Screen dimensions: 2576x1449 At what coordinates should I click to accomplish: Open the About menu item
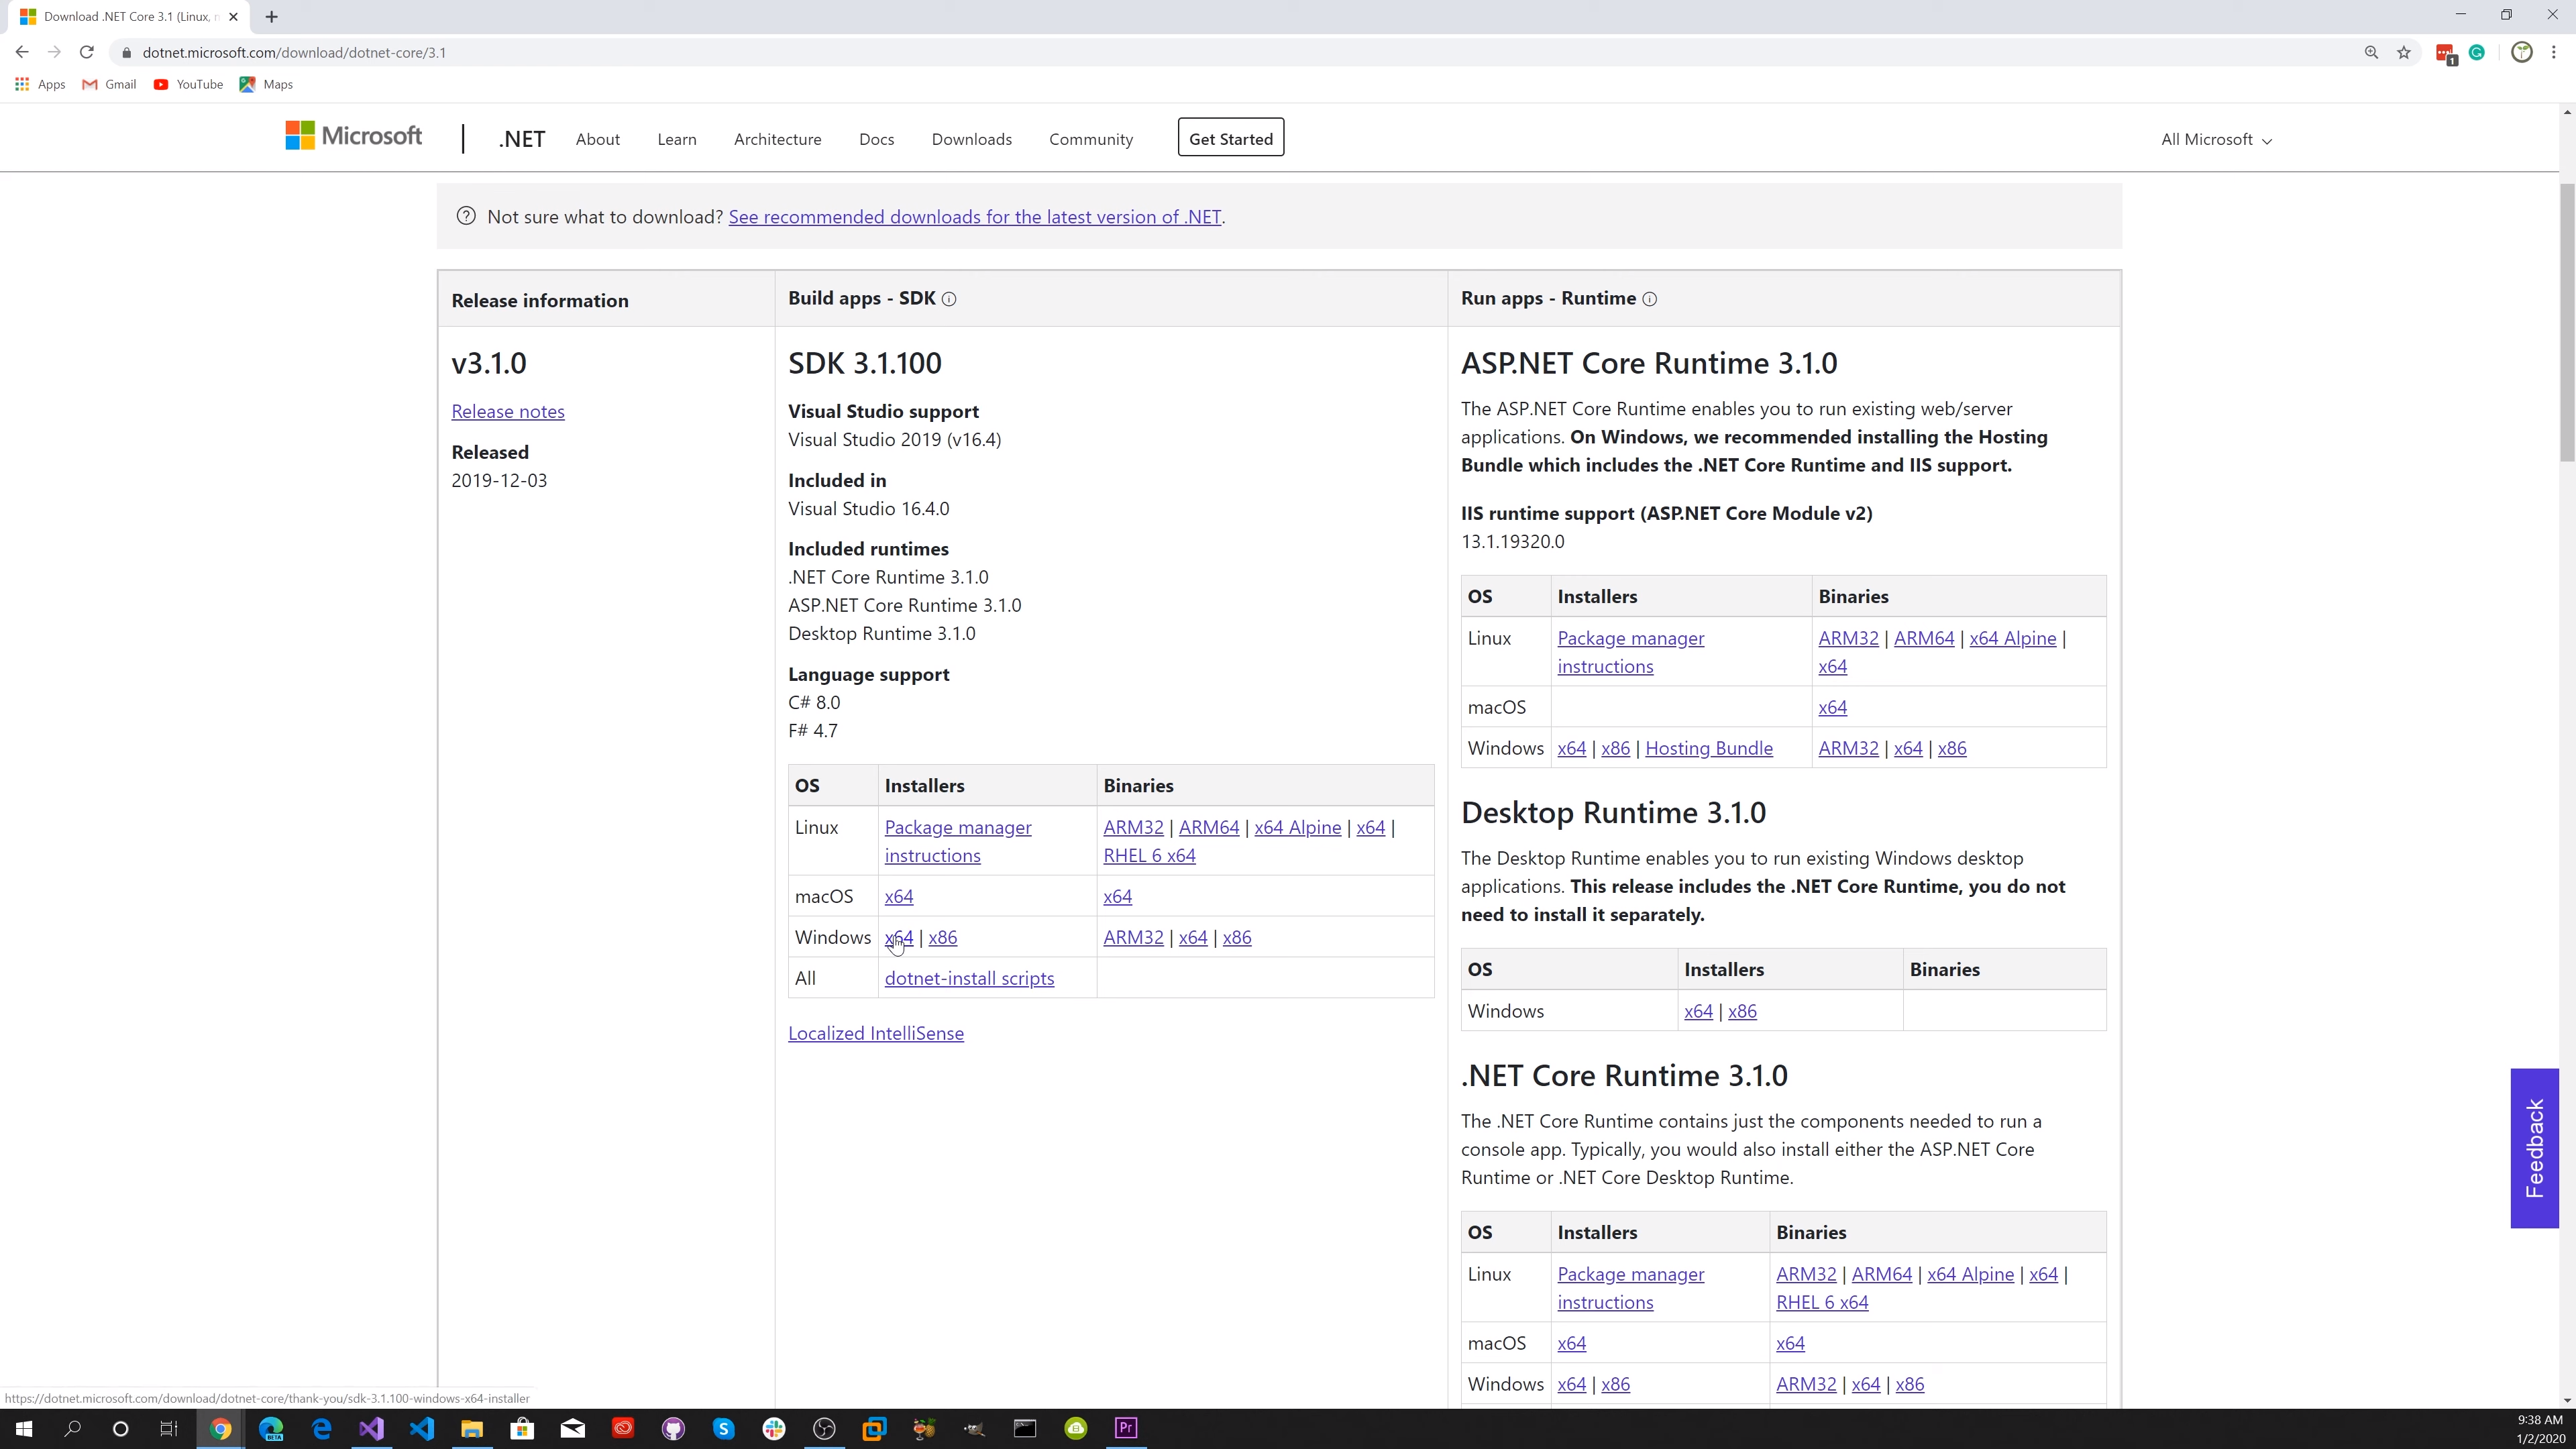tap(598, 139)
